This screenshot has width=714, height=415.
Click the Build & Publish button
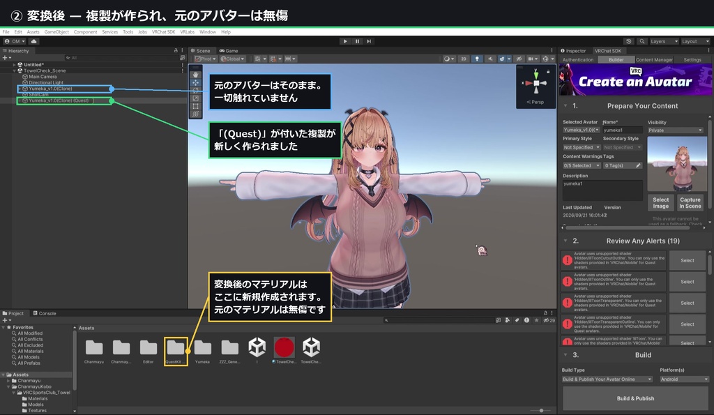635,398
